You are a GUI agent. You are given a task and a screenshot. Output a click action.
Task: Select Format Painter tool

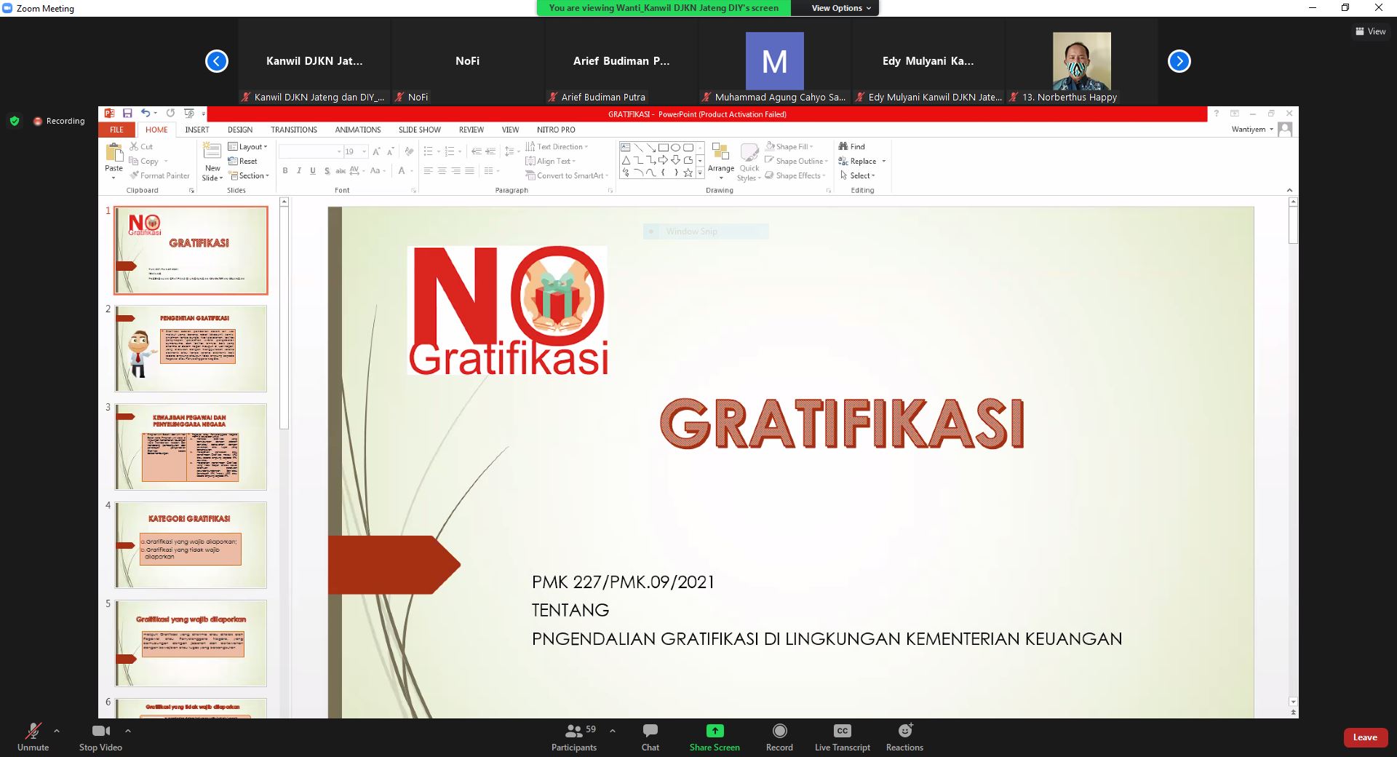click(x=159, y=175)
